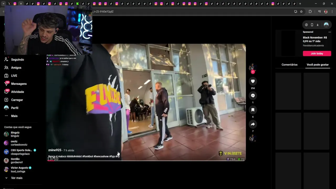Open the #fyp hashtag

pos(112,156)
